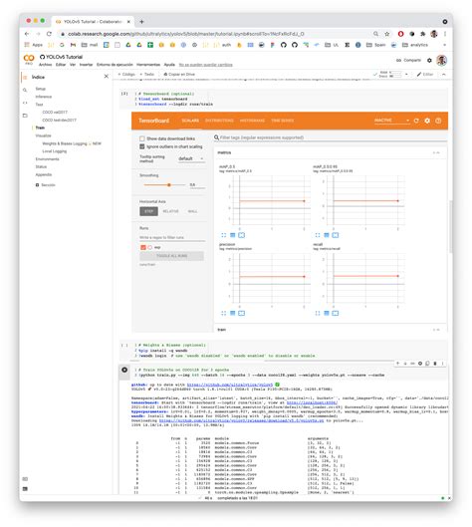Open the Archivo menu
The image size is (472, 527).
point(46,65)
